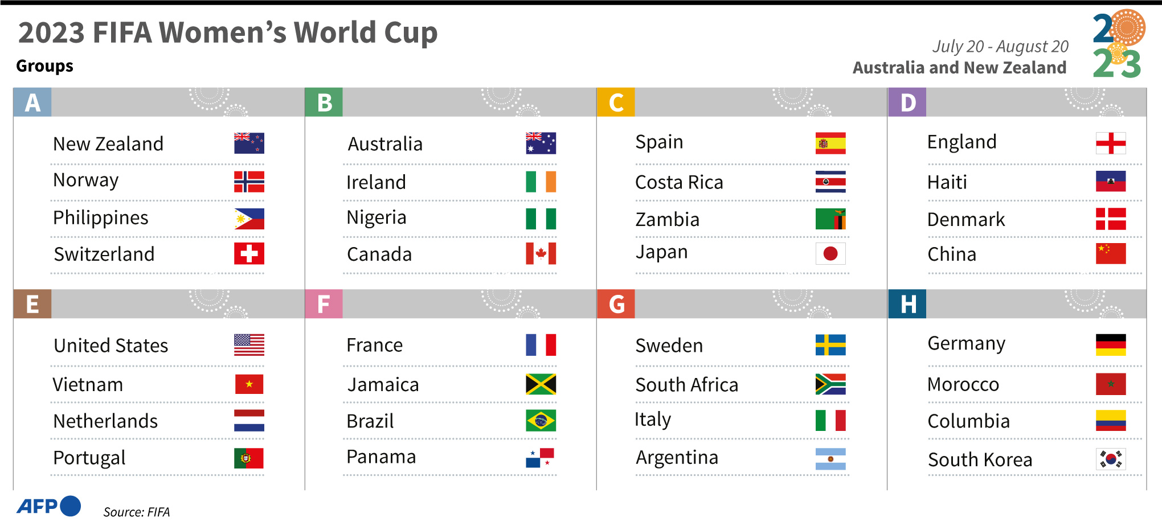Click the United States flag icon
This screenshot has width=1162, height=526.
(x=249, y=345)
